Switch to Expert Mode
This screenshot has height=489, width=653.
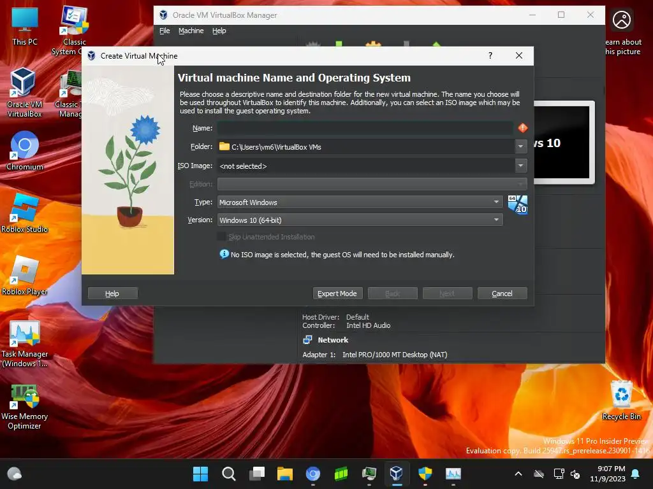coord(337,293)
